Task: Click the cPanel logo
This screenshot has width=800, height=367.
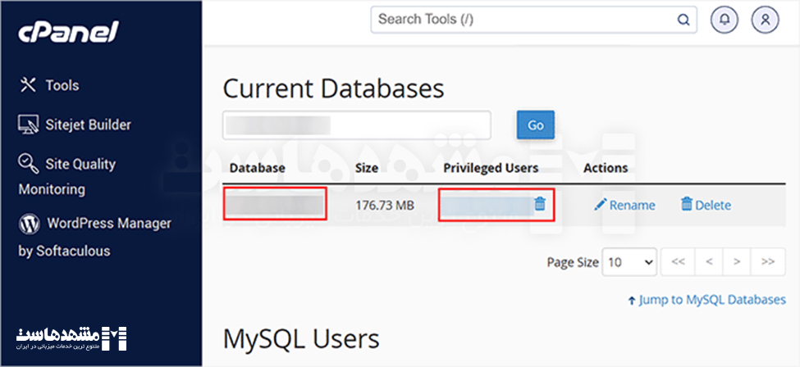Action: 68,32
